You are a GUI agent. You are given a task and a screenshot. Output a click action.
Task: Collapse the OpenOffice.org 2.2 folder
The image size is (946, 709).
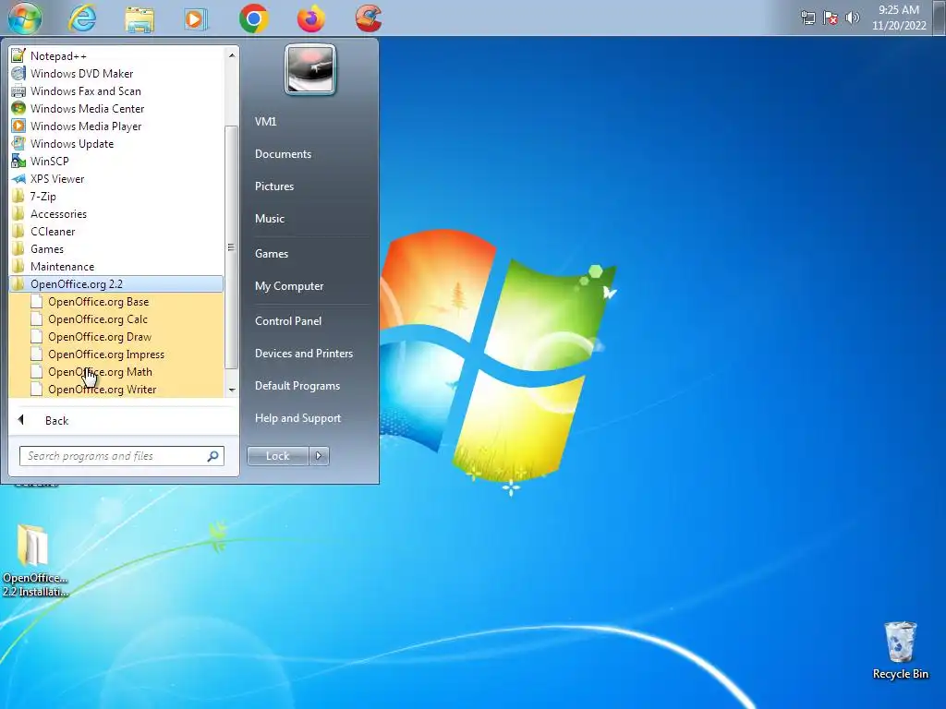click(x=116, y=284)
